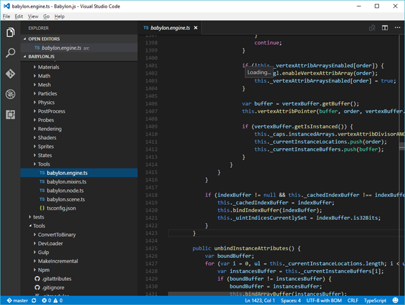The width and height of the screenshot is (405, 305).
Task: Open .gitattributes file
Action: 79,279
